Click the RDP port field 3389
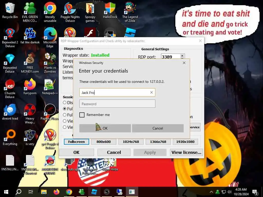The image size is (263, 197). point(171,57)
